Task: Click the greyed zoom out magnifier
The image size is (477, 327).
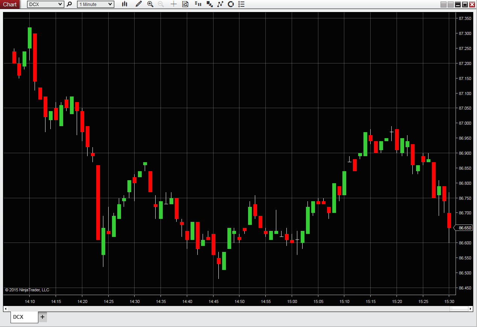Action: click(x=161, y=4)
